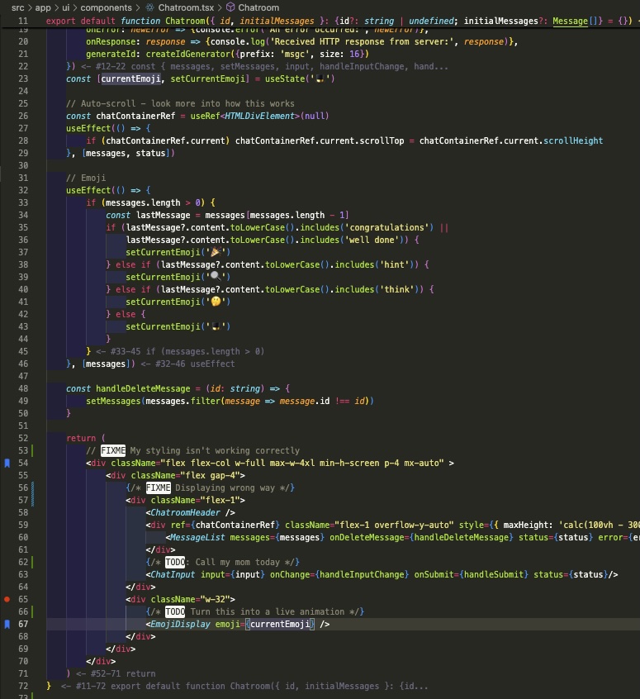Select the ui breadcrumb segment
Viewport: 640px width, 699px height.
click(x=66, y=7)
